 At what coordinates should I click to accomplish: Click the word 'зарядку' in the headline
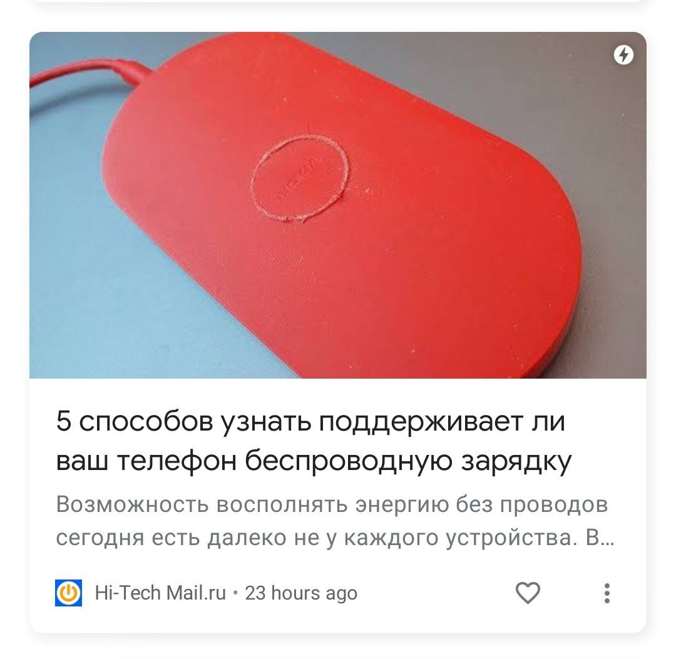pyautogui.click(x=516, y=461)
